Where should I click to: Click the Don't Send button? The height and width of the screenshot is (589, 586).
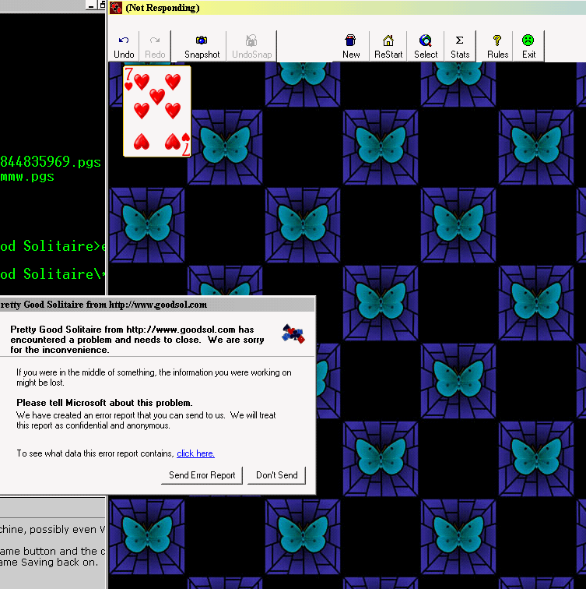pos(277,475)
